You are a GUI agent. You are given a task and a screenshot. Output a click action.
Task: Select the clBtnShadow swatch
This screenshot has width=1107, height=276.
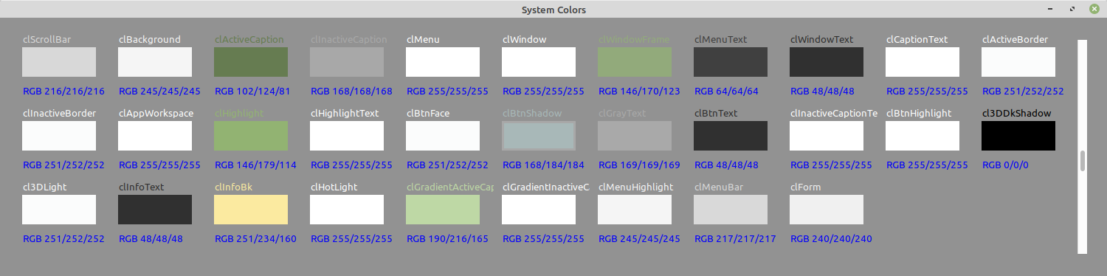539,136
